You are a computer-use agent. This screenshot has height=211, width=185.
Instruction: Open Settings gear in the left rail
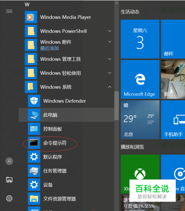[9, 198]
